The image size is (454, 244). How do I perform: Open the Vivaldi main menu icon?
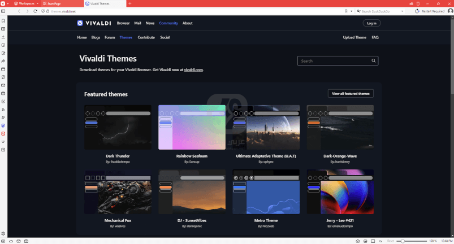point(3,3)
